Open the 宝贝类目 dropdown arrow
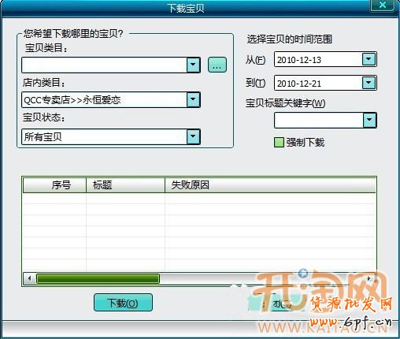The image size is (400, 339). (x=193, y=65)
